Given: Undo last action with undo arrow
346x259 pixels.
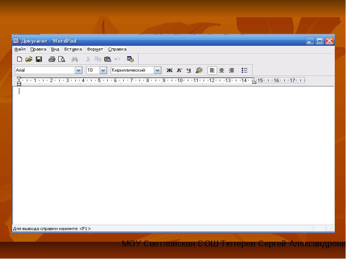Looking at the screenshot, I should [x=117, y=59].
